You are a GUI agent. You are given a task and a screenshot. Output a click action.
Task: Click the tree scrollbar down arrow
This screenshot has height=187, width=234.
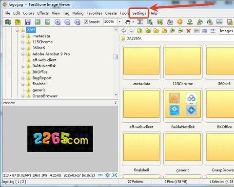[116, 95]
